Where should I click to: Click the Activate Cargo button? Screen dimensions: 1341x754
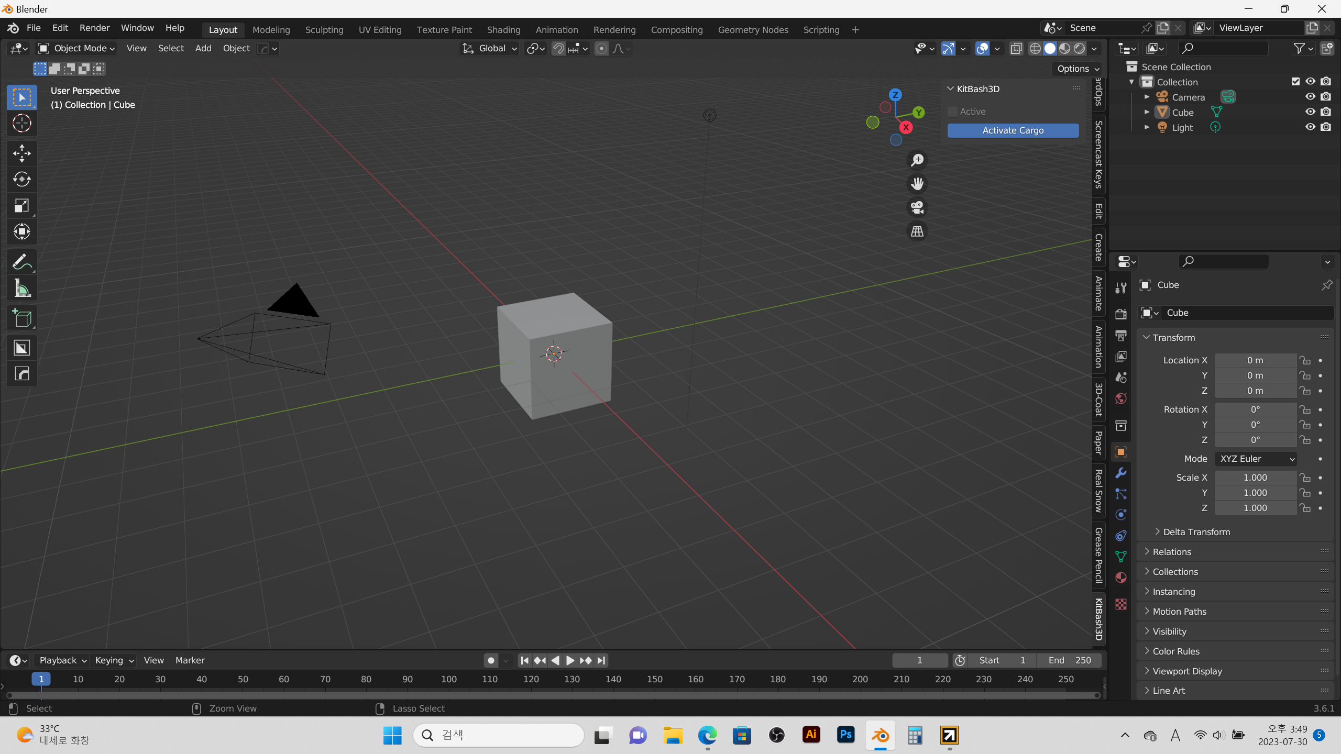pos(1013,130)
